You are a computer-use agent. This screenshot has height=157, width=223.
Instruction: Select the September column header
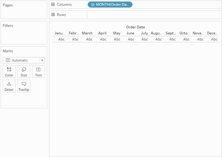tap(171, 33)
